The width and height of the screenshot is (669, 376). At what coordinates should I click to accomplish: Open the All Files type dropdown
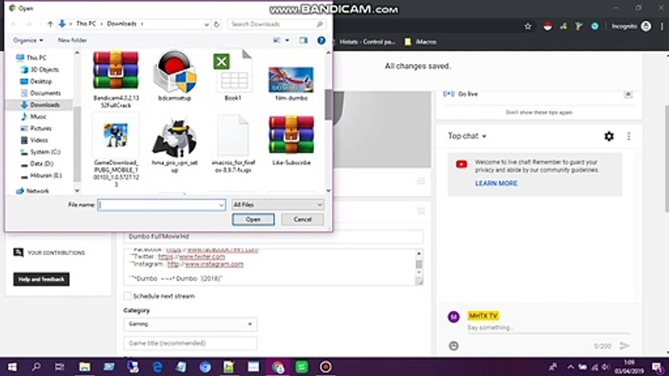tap(278, 205)
